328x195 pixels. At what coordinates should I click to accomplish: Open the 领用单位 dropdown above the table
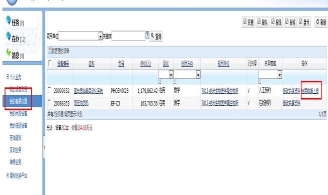point(80,36)
